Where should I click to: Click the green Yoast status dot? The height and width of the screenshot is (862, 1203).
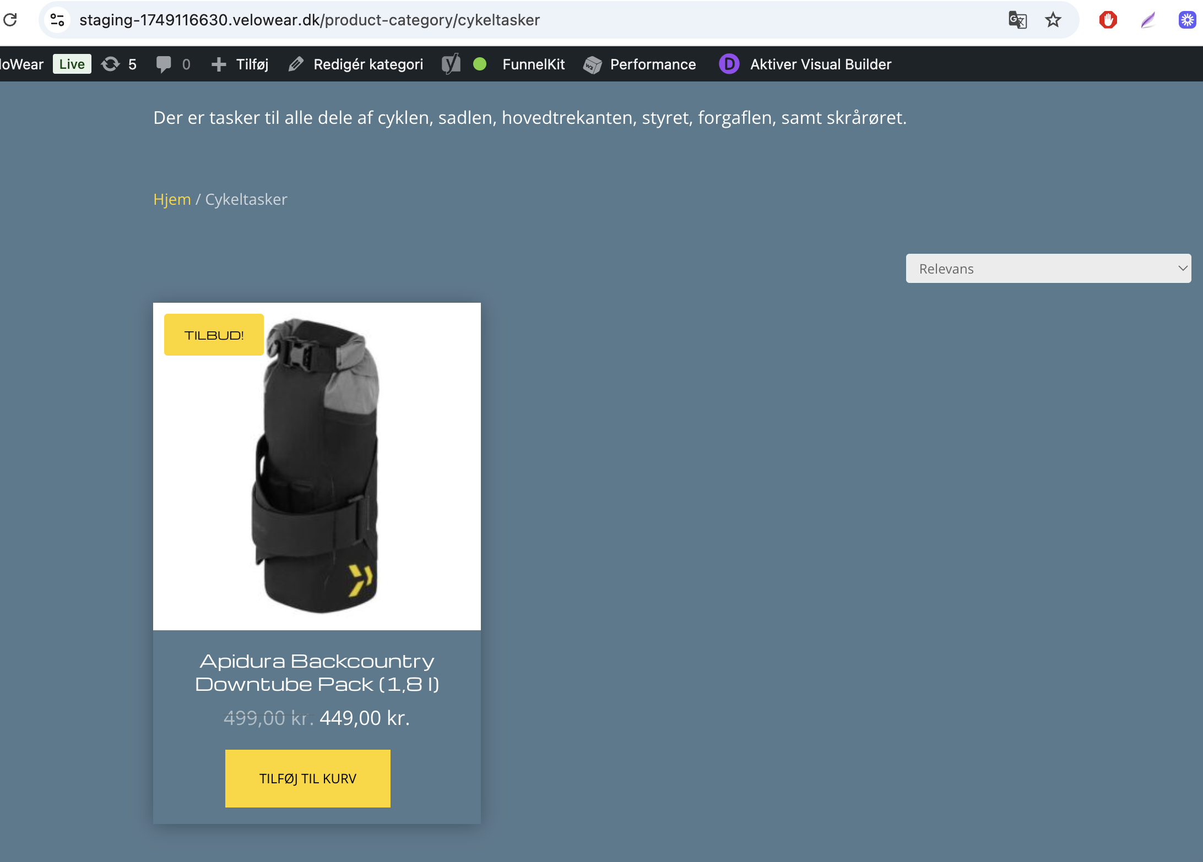480,64
